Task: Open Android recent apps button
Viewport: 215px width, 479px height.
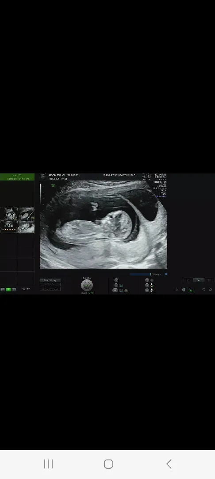Action: coord(48,464)
